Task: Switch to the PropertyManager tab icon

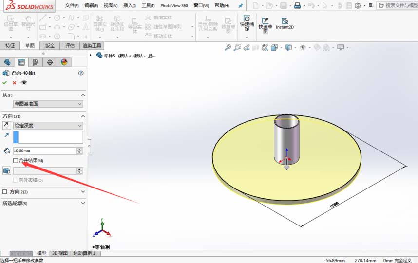Action: click(x=21, y=62)
